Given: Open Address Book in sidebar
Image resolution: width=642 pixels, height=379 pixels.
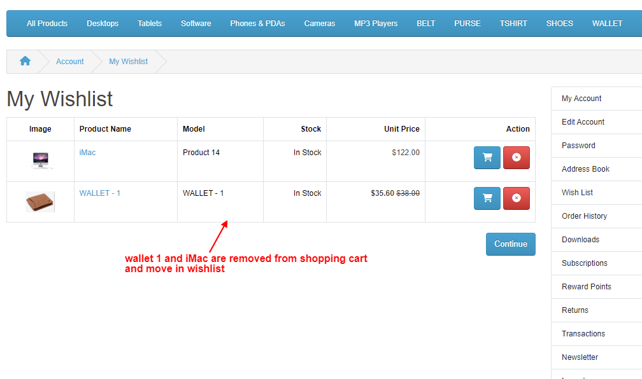Looking at the screenshot, I should pyautogui.click(x=597, y=169).
